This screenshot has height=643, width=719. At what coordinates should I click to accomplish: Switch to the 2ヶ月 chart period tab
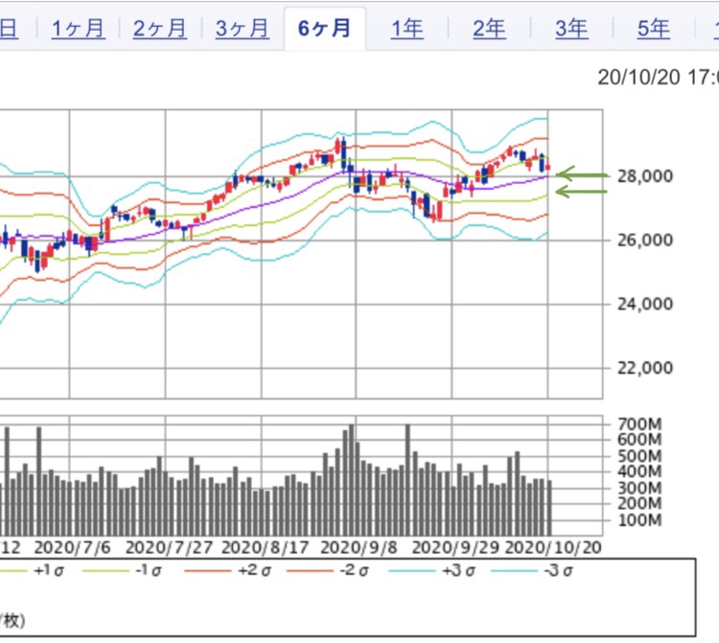point(160,29)
